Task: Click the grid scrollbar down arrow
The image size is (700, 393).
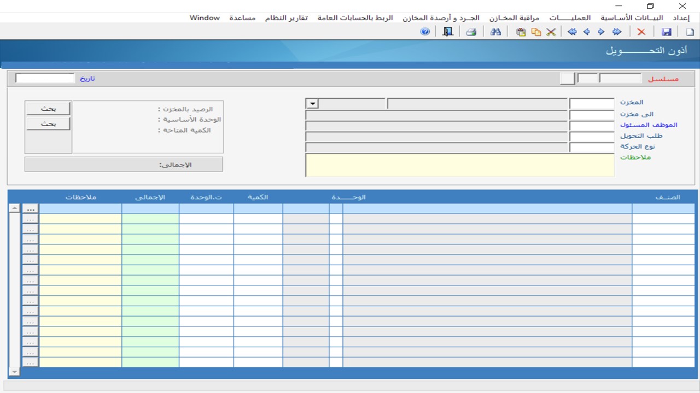Action: 15,371
